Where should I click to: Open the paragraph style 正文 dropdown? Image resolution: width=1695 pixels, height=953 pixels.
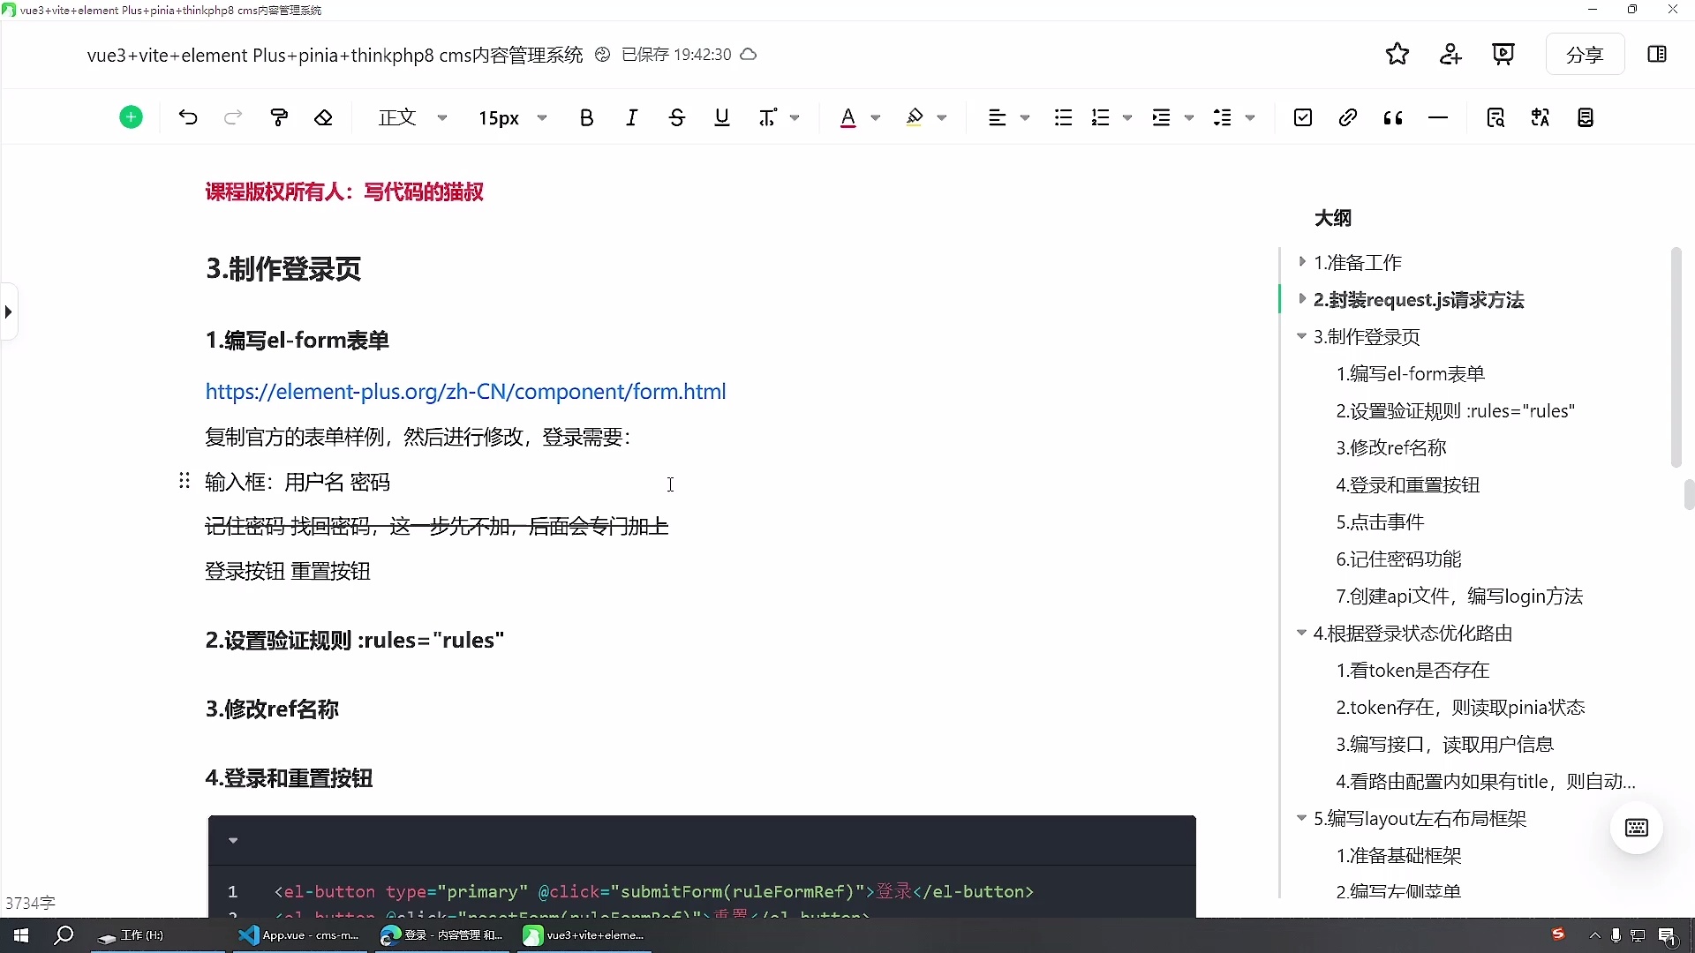coord(413,117)
